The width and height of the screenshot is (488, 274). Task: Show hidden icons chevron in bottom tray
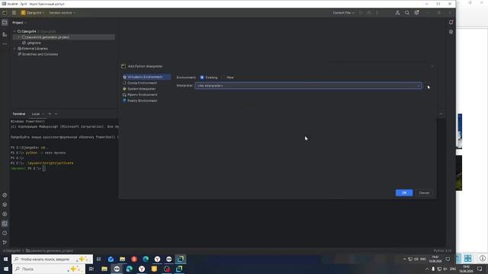[427, 269]
